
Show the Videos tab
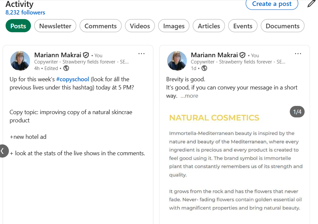140,26
